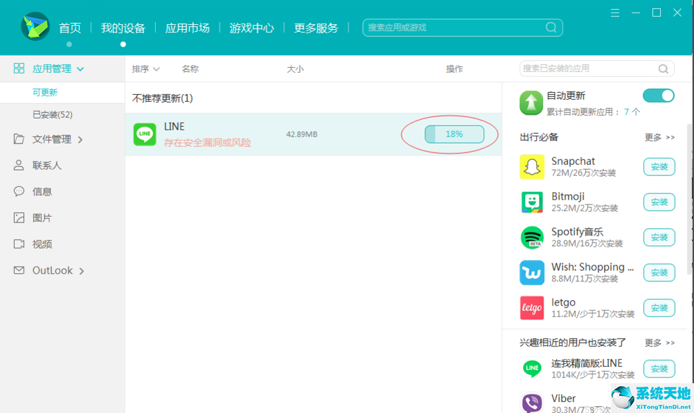
Task: Click the Wish Shopping app icon
Action: click(x=532, y=273)
